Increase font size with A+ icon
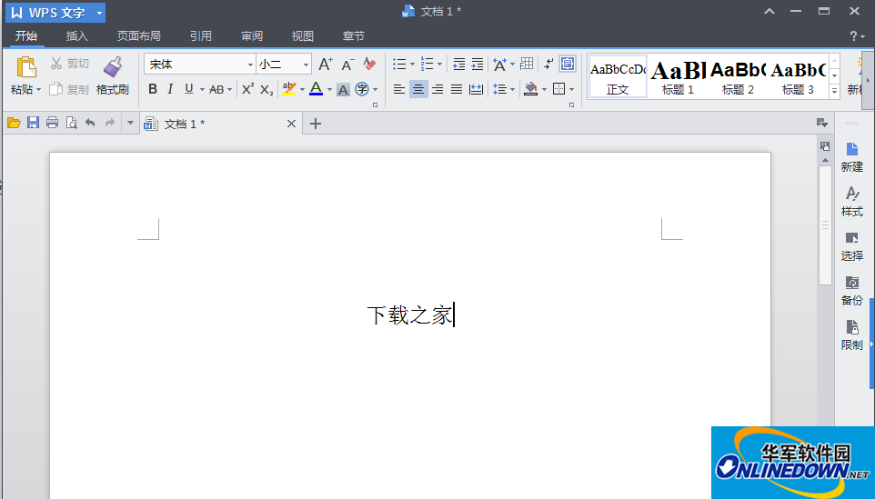 326,65
